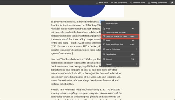Toggle the pin toolbar icon

pyautogui.click(x=172, y=3)
